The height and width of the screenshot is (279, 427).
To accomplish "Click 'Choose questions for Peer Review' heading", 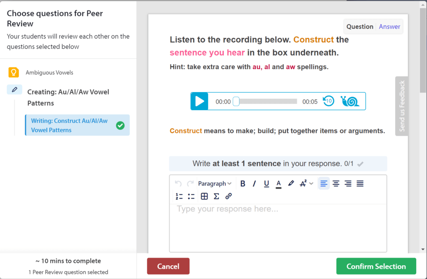I will [x=55, y=18].
